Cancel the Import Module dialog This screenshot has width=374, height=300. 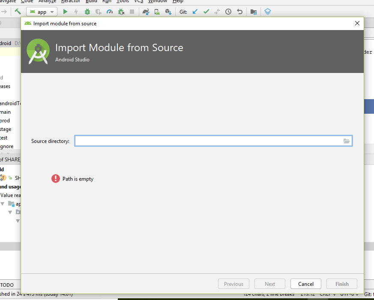(x=305, y=284)
